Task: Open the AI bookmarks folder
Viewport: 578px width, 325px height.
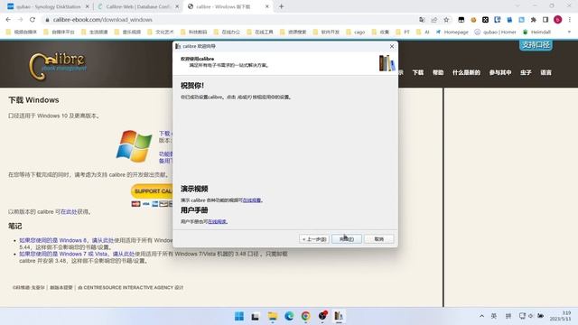Action: [x=424, y=32]
